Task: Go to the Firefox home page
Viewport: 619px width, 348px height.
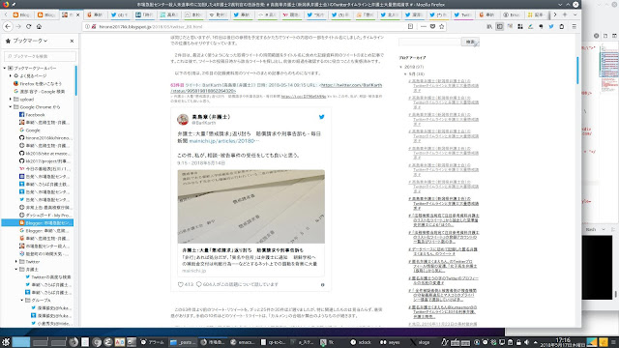Action: 39,26
